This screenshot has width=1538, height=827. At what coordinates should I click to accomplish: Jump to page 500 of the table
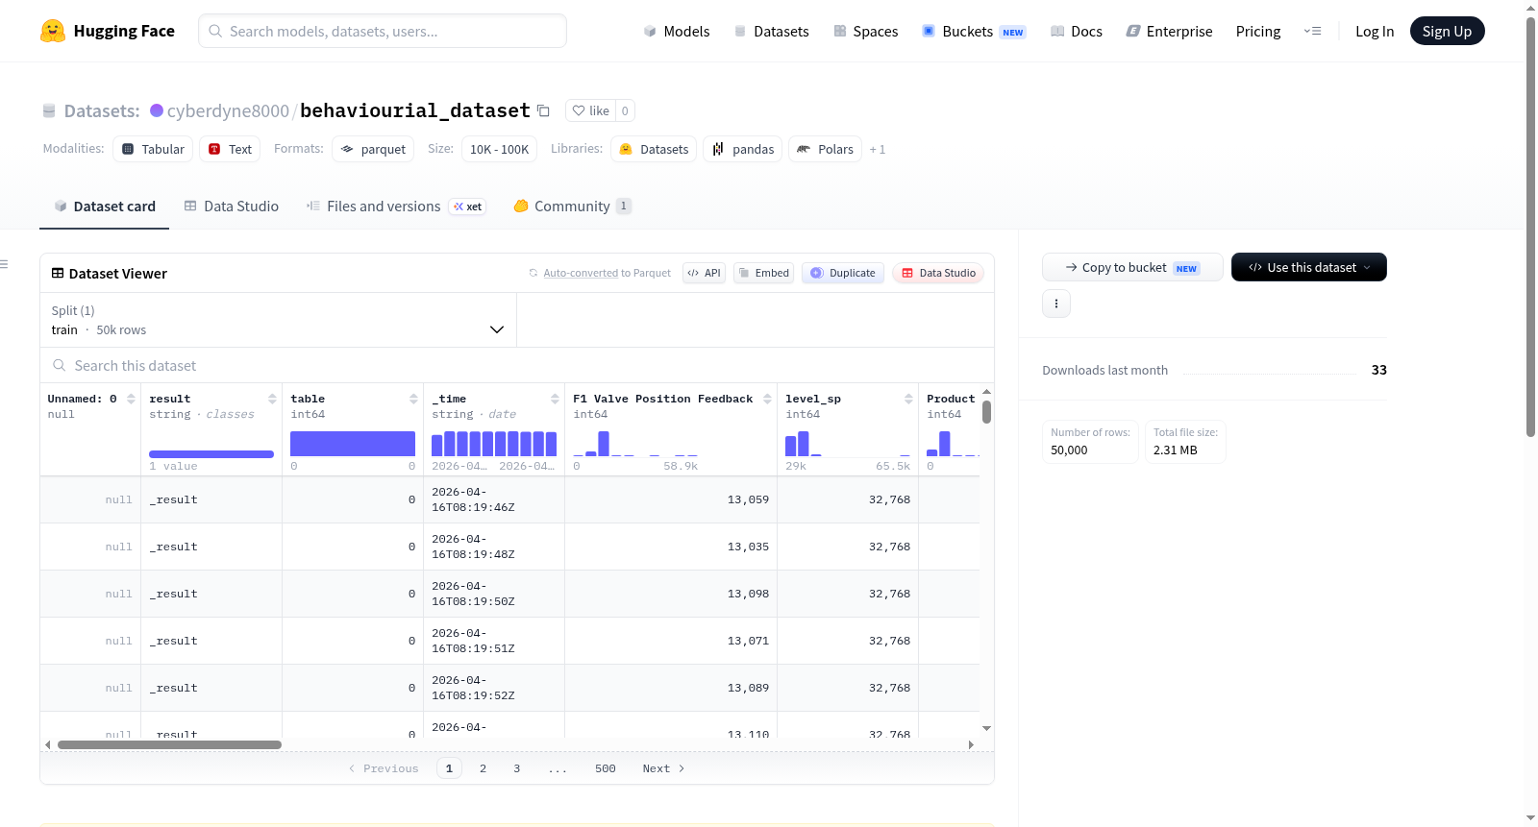tap(606, 768)
